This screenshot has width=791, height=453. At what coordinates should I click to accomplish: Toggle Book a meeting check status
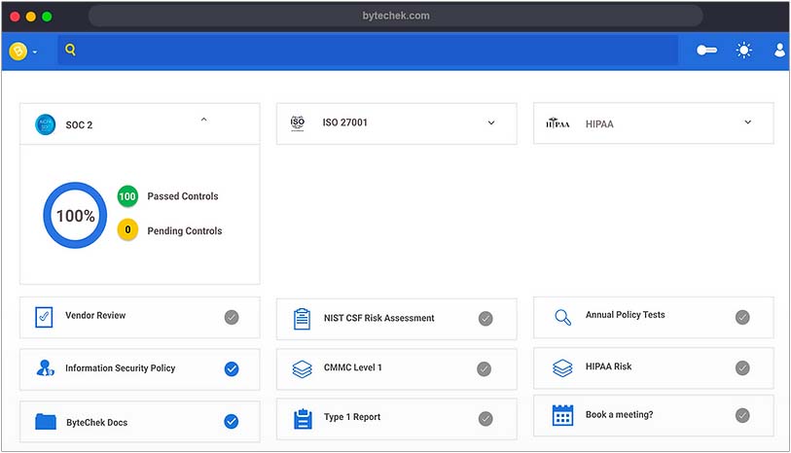pos(742,415)
